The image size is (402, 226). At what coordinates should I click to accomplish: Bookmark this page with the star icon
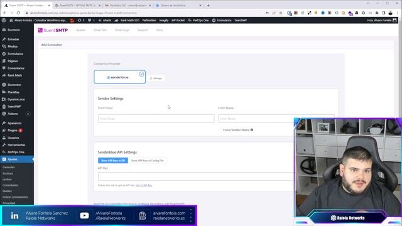click(x=281, y=13)
